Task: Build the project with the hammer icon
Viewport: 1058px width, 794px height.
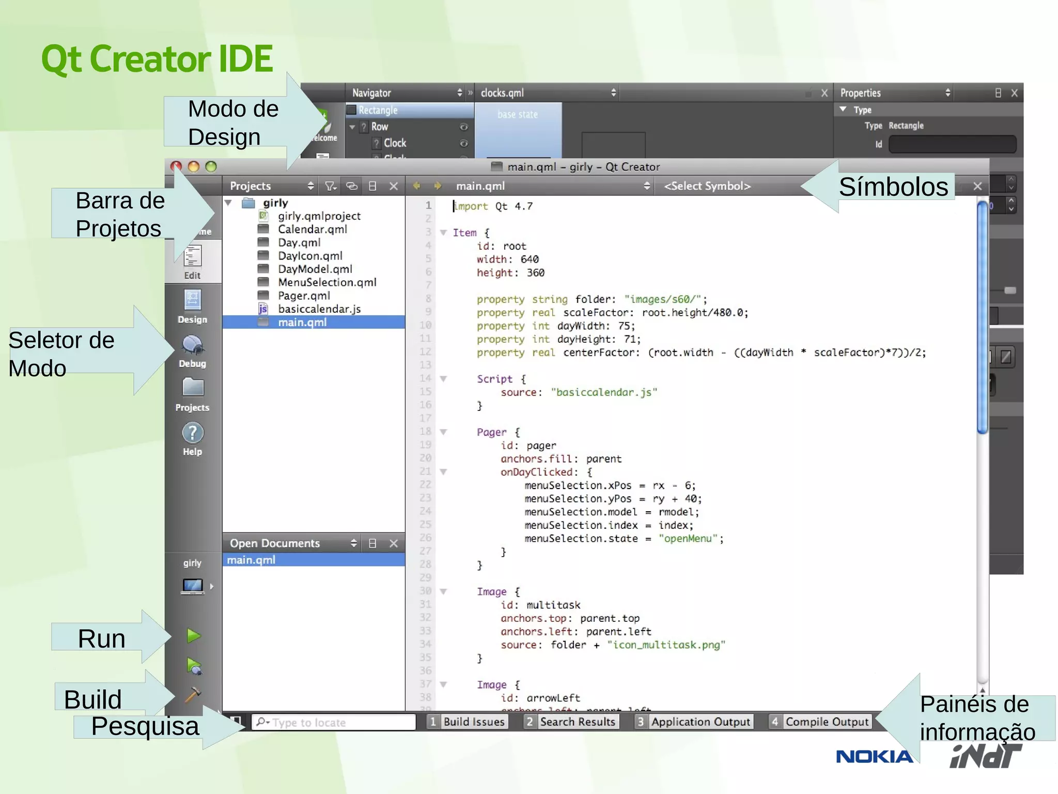Action: [x=193, y=695]
